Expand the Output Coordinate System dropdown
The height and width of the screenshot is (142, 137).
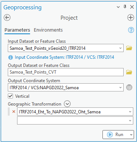[120, 87]
